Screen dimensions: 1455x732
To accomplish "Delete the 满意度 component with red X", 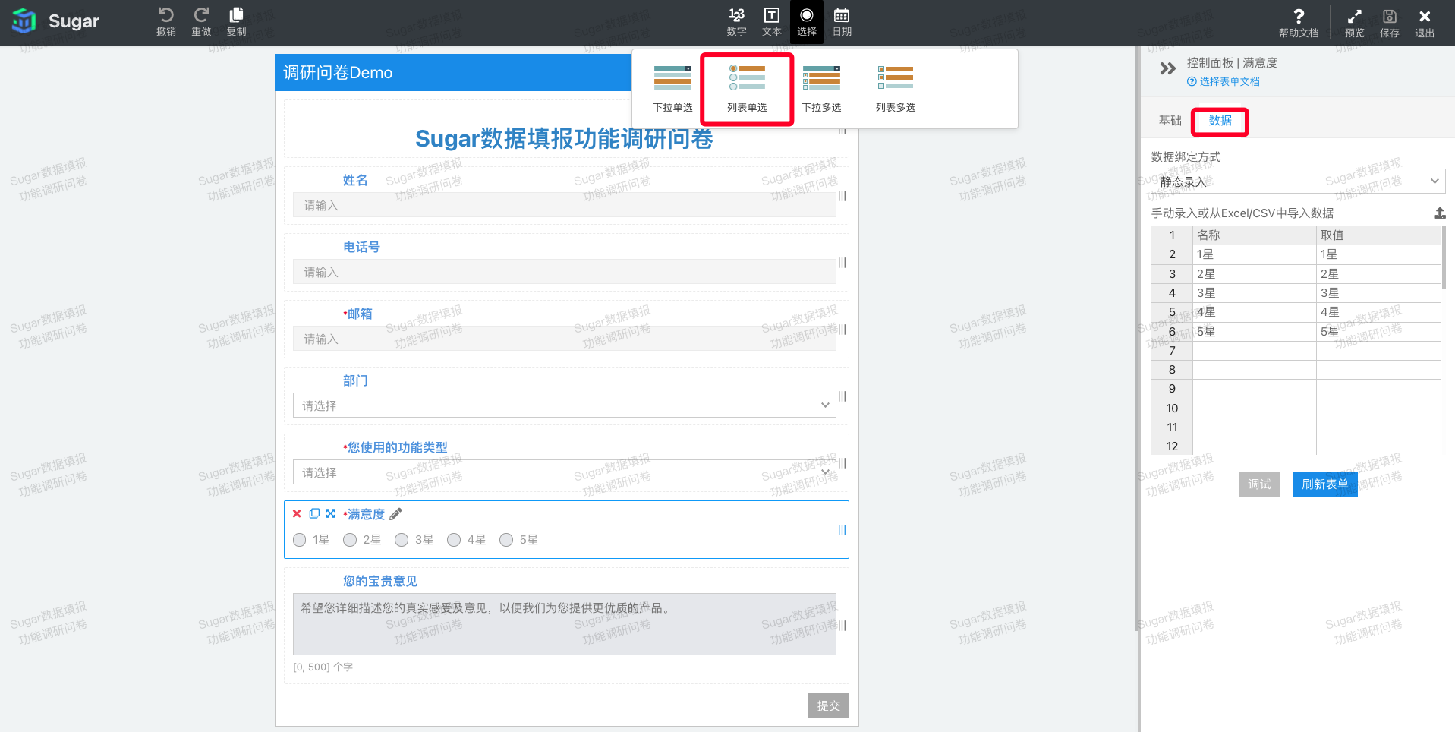I will pos(297,513).
